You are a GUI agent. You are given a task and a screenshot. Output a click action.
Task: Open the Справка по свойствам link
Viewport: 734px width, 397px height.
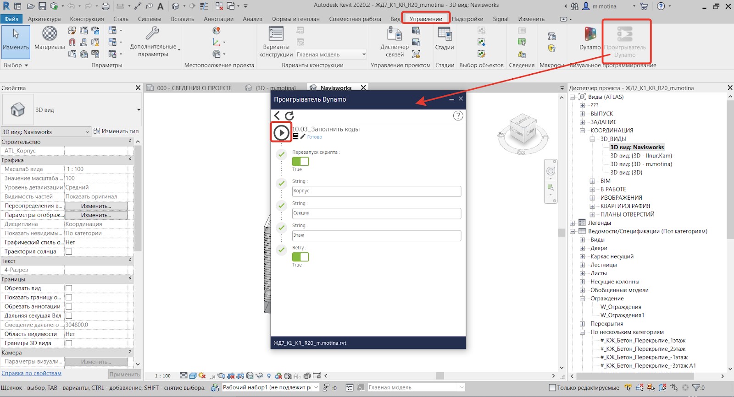coord(31,373)
